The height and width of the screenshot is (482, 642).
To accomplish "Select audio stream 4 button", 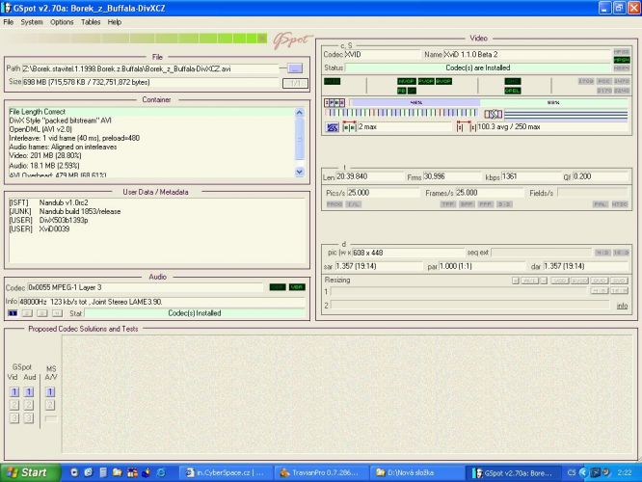I will click(57, 313).
